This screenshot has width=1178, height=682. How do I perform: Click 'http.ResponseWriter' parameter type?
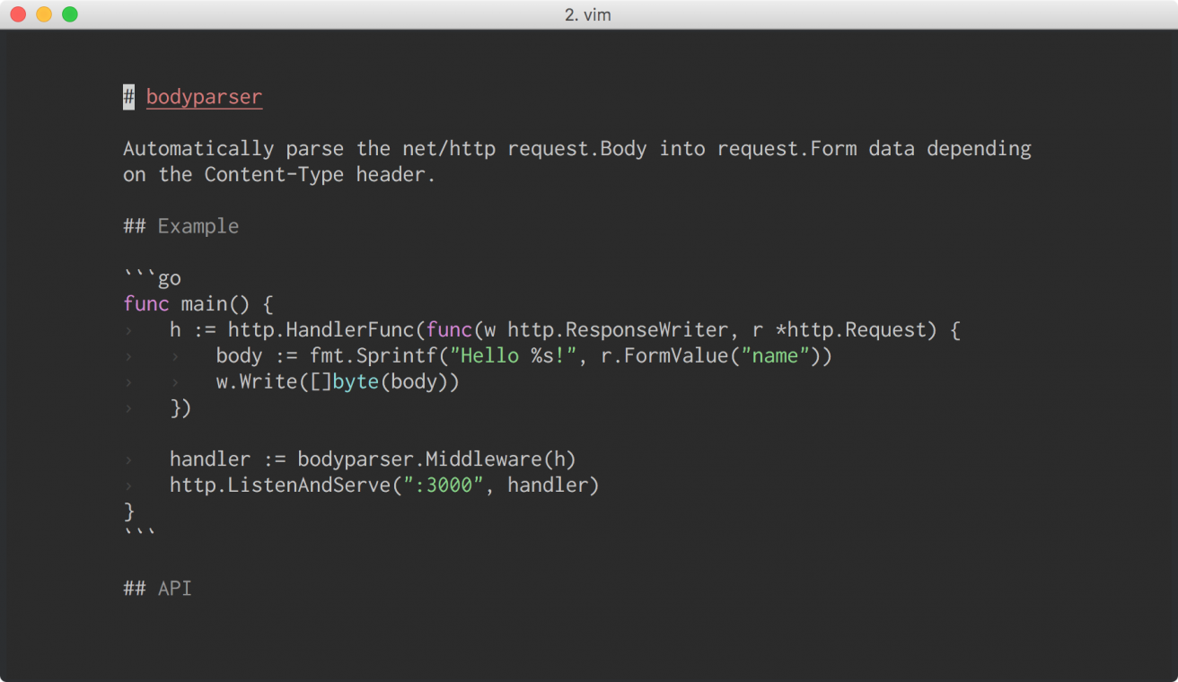pos(619,330)
